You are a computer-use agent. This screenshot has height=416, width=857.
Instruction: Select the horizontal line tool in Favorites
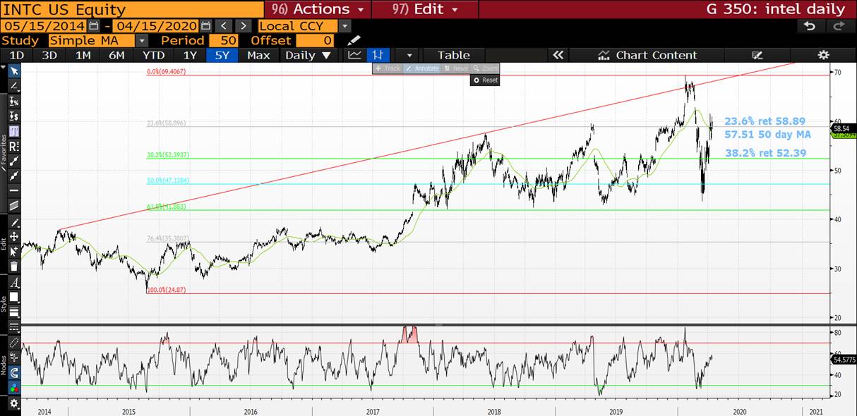point(14,190)
